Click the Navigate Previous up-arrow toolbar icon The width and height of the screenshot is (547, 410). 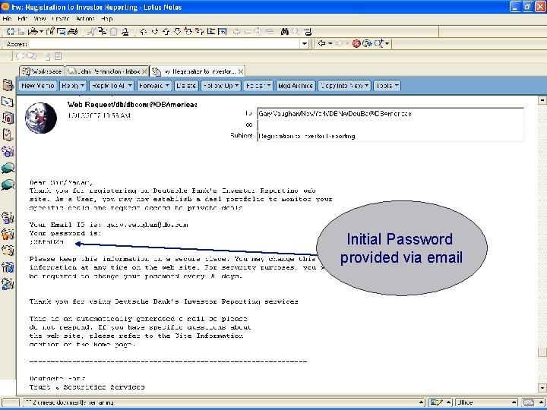[166, 32]
